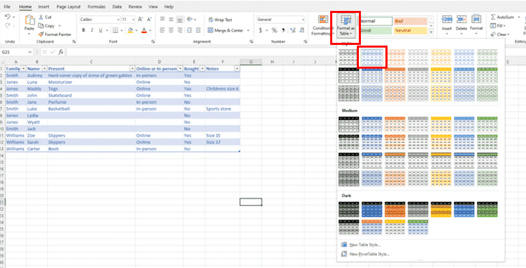Click the Increase Decimal icon
The width and height of the screenshot is (526, 268).
[x=292, y=31]
